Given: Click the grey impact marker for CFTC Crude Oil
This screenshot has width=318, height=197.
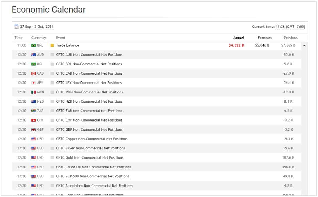Looking at the screenshot, I should click(52, 167).
